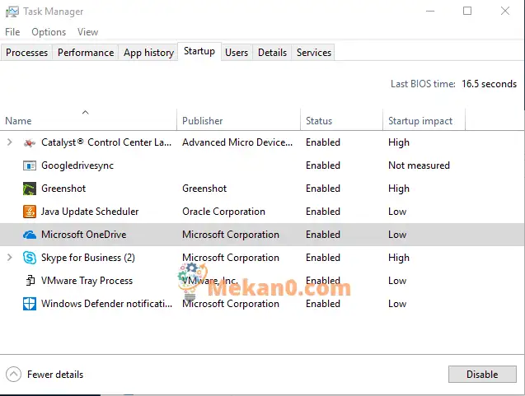Viewport: 525px width, 396px height.
Task: Click the Java Update Scheduler icon
Action: (30, 212)
